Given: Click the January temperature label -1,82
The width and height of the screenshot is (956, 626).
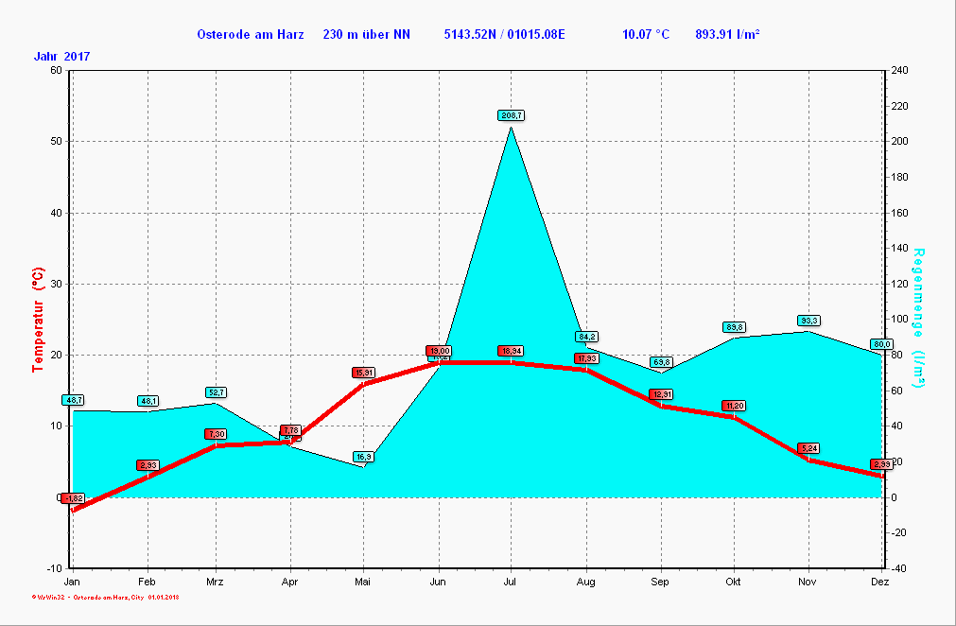Looking at the screenshot, I should coord(74,498).
